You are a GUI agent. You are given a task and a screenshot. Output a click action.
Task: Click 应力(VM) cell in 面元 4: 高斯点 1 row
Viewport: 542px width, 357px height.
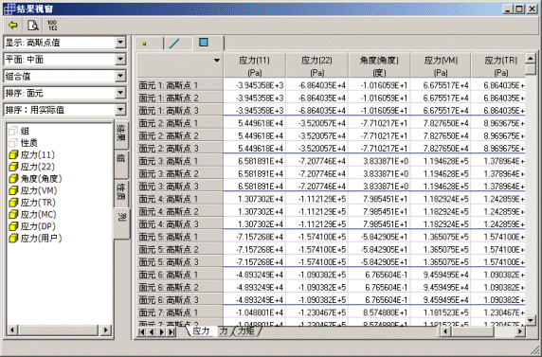click(x=441, y=199)
